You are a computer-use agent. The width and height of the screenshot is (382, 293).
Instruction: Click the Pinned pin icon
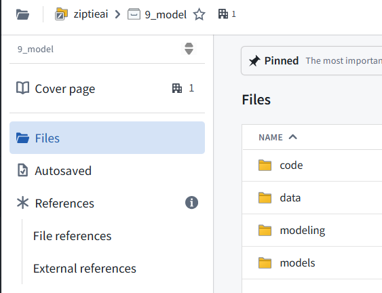254,61
